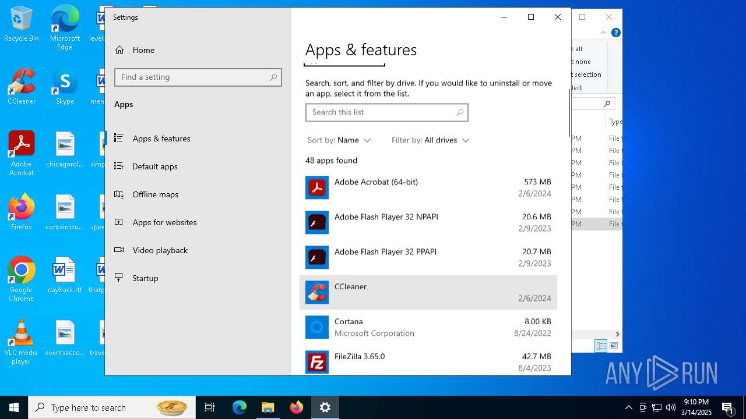Click right scroll arrow in File Explorer
The image size is (746, 419).
tap(618, 334)
